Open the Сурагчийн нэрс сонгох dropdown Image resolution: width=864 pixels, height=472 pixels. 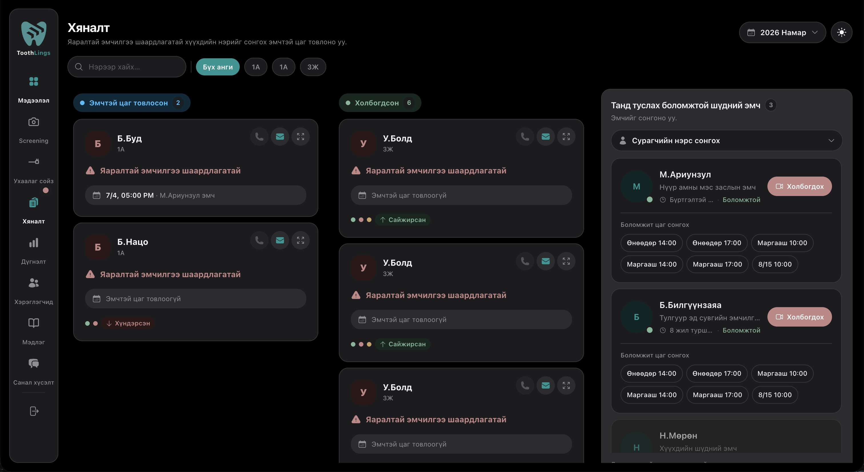[727, 141]
